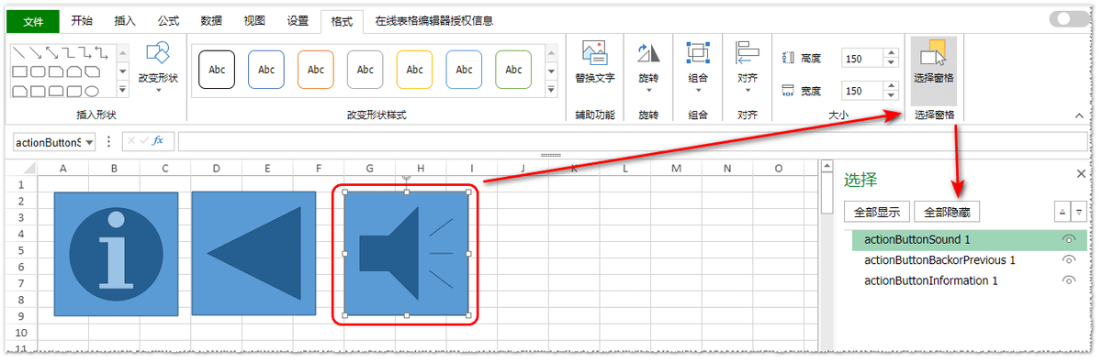The width and height of the screenshot is (1102, 362).
Task: Toggle visibility of actionButtonInformation 1
Action: (1068, 281)
